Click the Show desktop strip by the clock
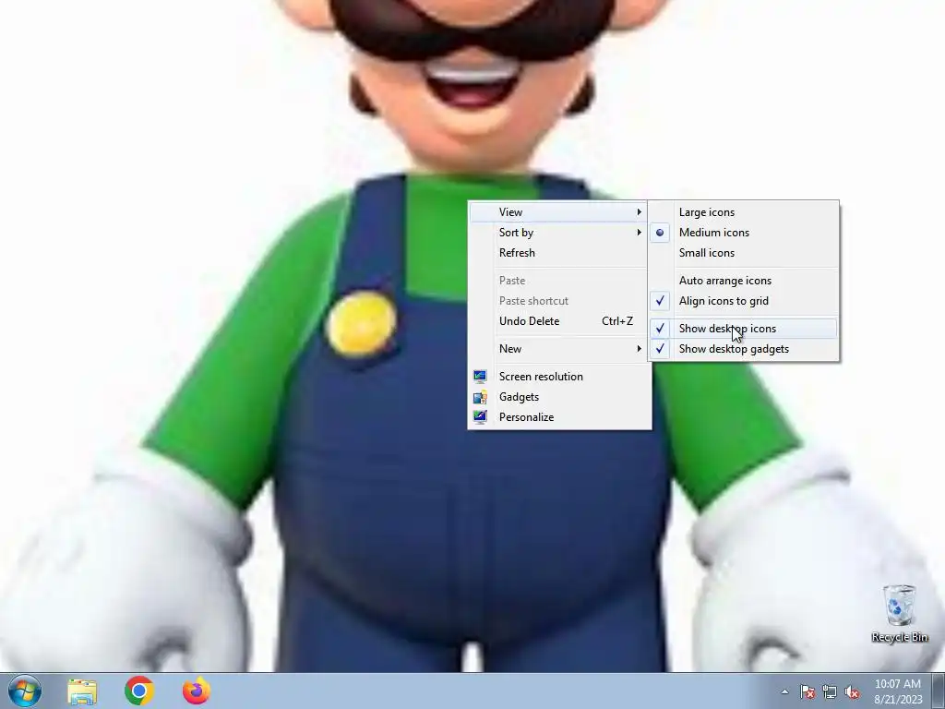The height and width of the screenshot is (709, 945). point(939,691)
